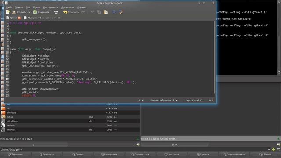This screenshot has height=158, width=281.
Task: Click the terminal scrollbar down arrow
Action: 279,74
